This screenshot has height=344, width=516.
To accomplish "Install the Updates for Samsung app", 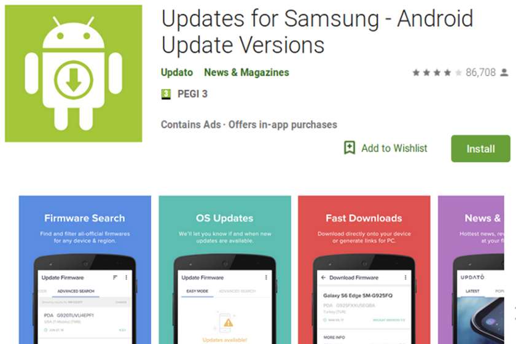I will 480,149.
